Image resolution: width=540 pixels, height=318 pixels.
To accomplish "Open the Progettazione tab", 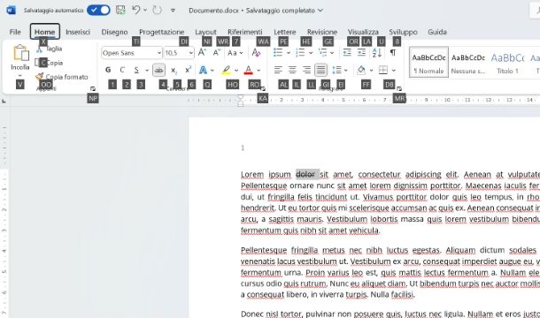I will (161, 32).
